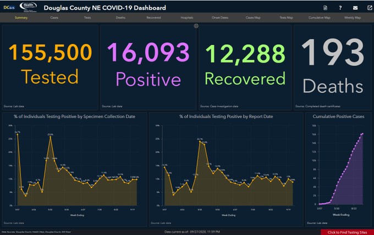Viewport: 374px width, 235px height.
Task: Open the Cumulative Map tab
Action: pyautogui.click(x=320, y=18)
